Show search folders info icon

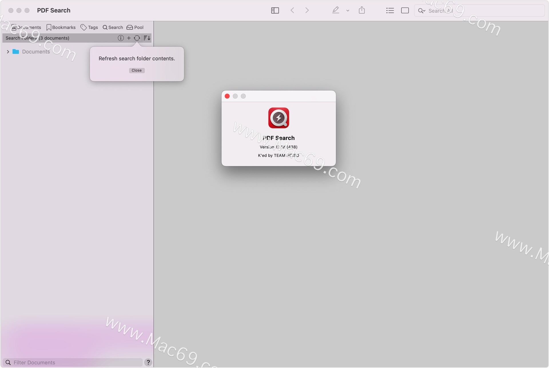click(121, 38)
